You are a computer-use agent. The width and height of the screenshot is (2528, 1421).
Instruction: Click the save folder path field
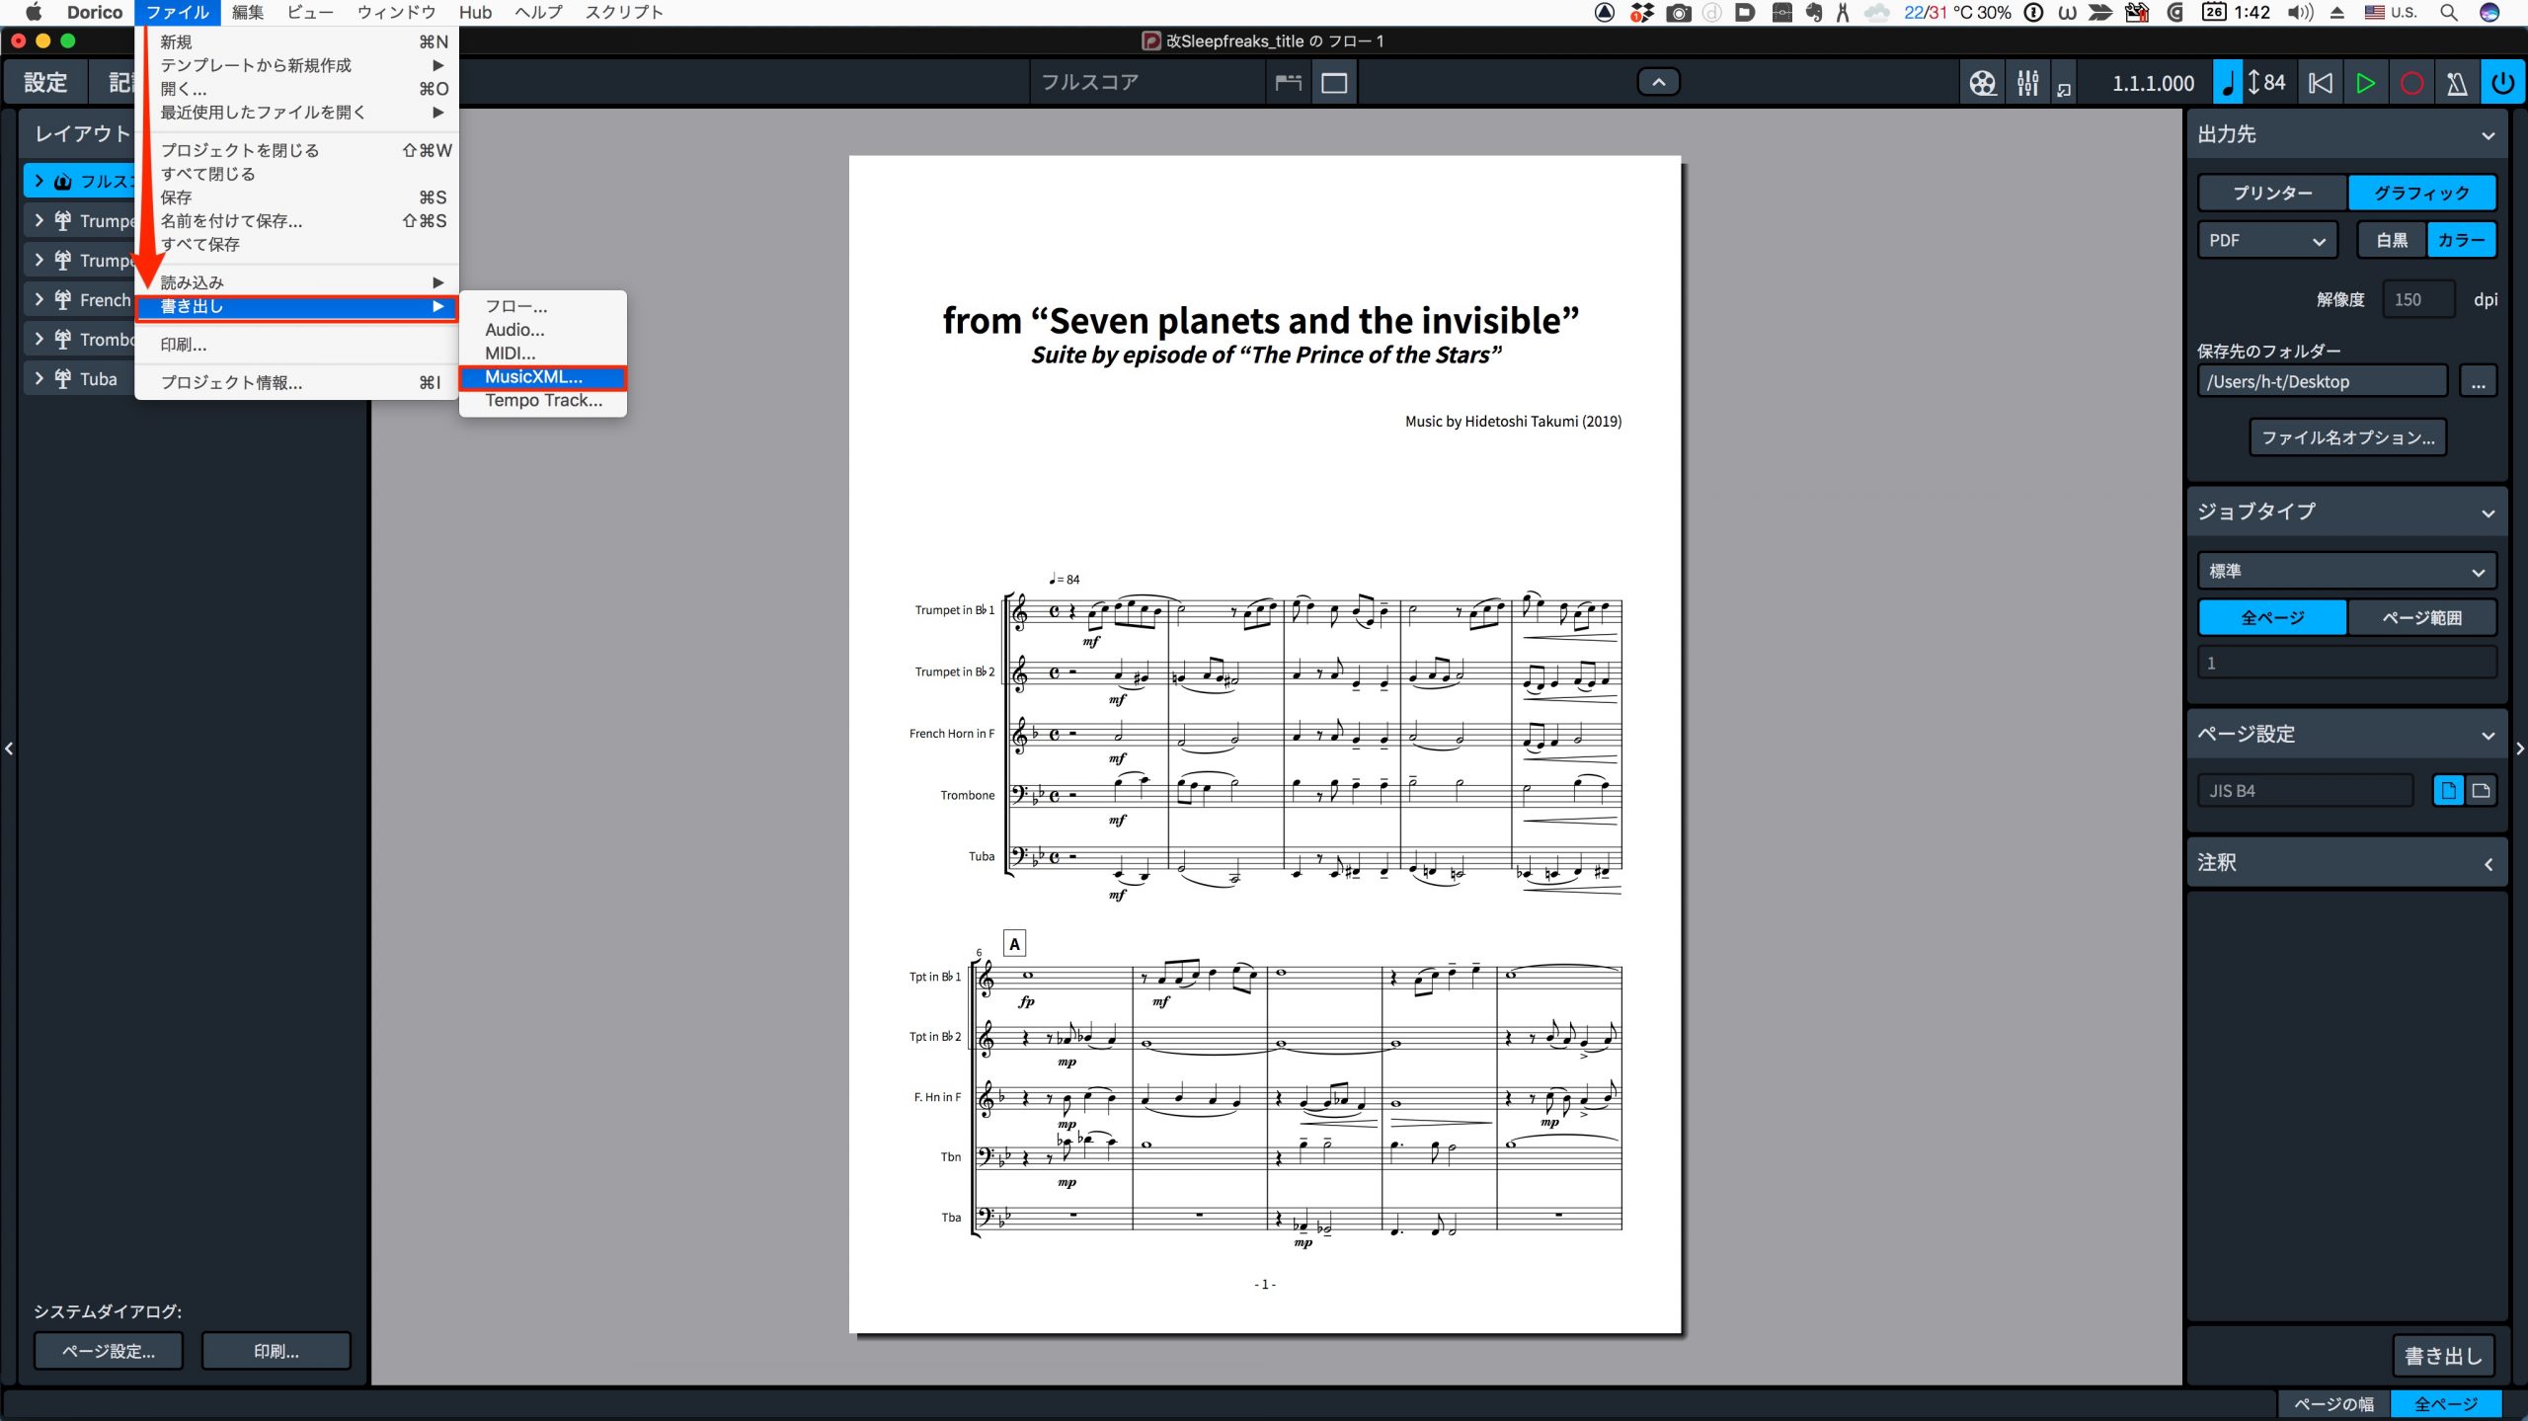(2323, 381)
